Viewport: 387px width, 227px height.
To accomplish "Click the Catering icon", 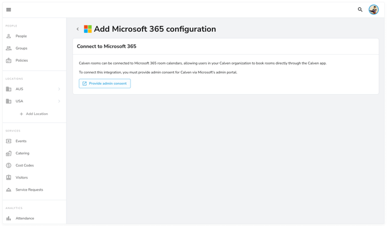I will [x=9, y=153].
